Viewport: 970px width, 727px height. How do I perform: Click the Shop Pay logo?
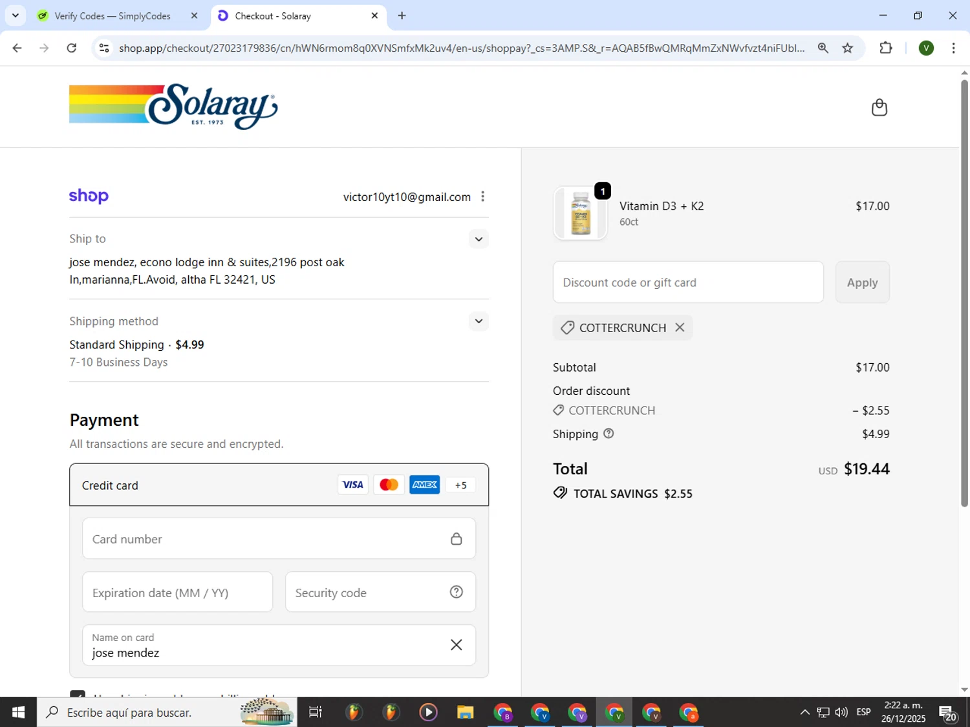coord(89,196)
